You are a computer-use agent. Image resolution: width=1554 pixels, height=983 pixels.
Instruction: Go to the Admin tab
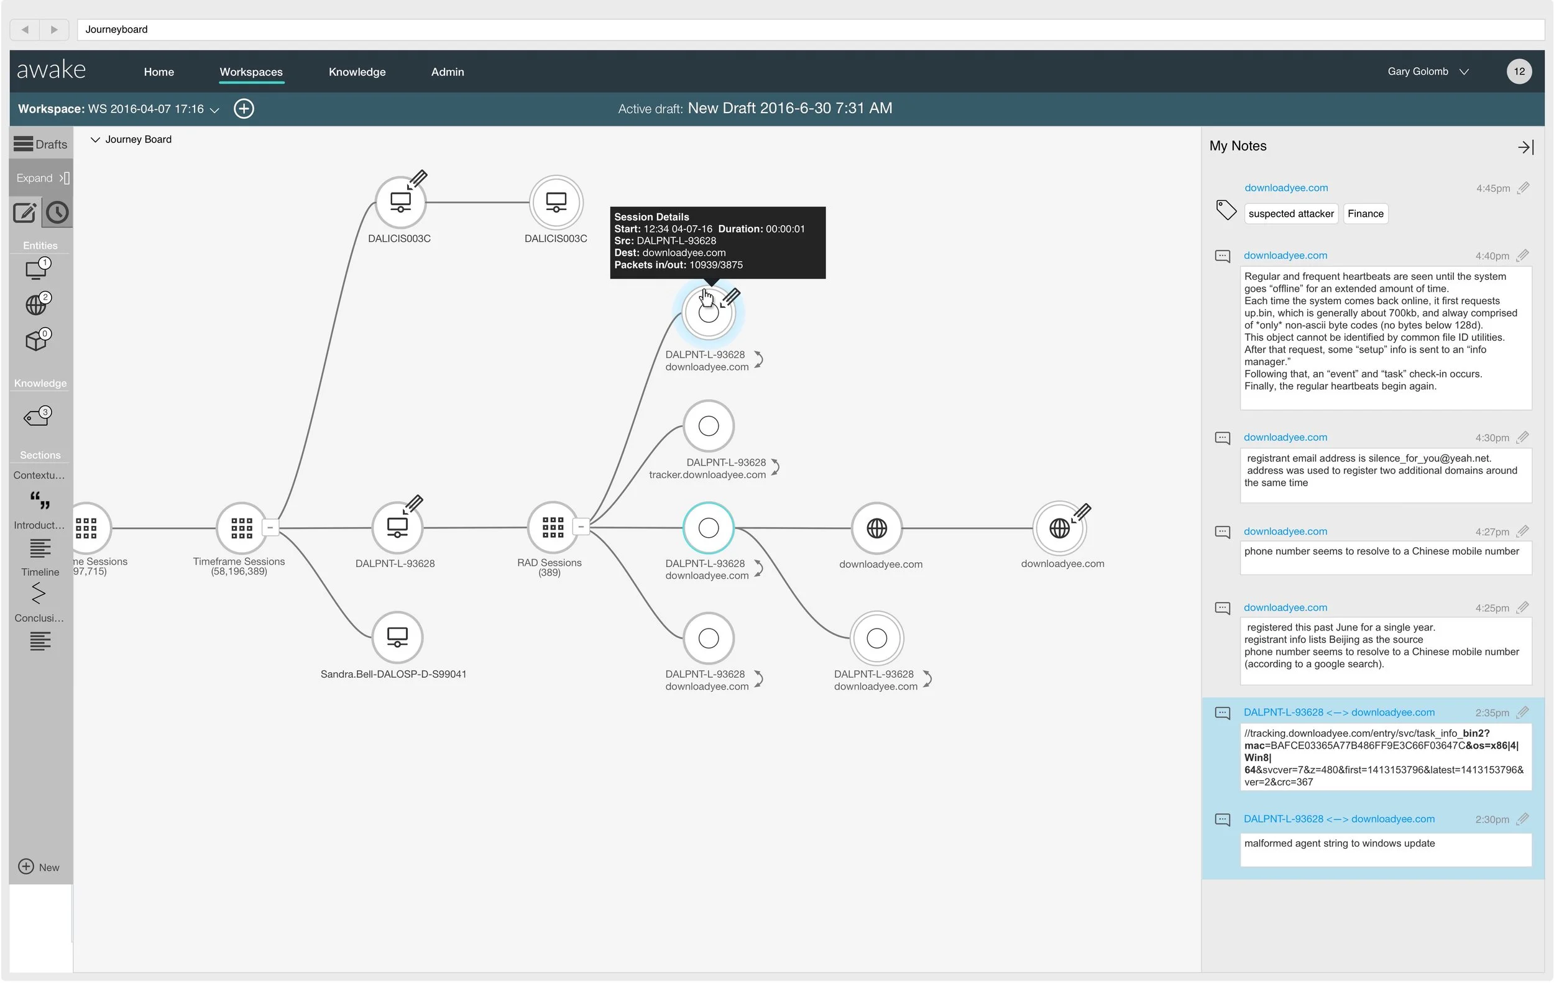coord(447,72)
